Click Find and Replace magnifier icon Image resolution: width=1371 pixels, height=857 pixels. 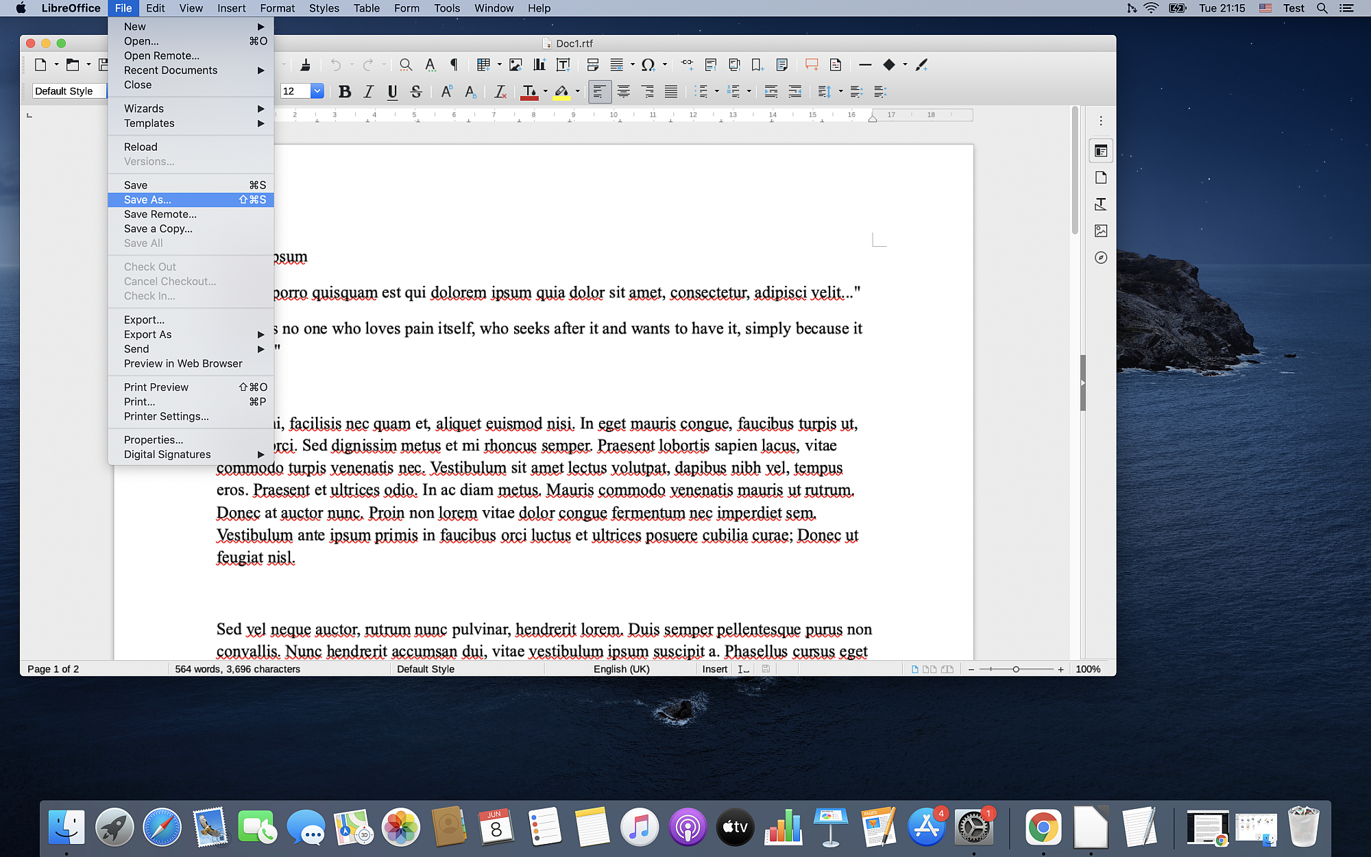click(x=406, y=65)
